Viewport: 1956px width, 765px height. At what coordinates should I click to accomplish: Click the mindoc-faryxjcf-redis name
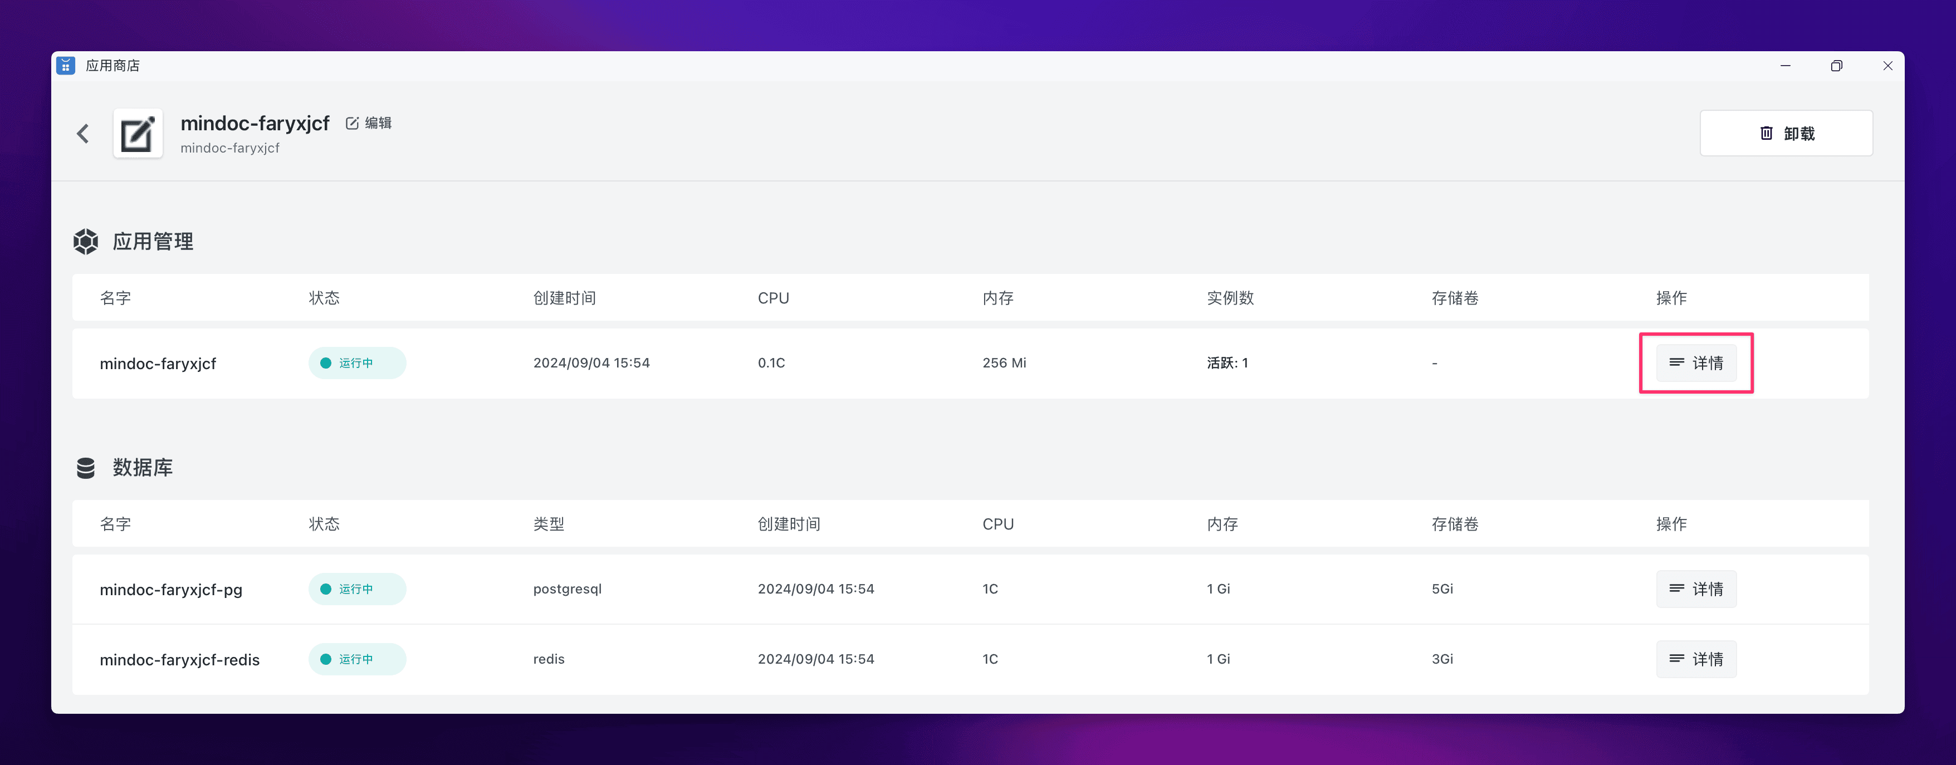179,660
